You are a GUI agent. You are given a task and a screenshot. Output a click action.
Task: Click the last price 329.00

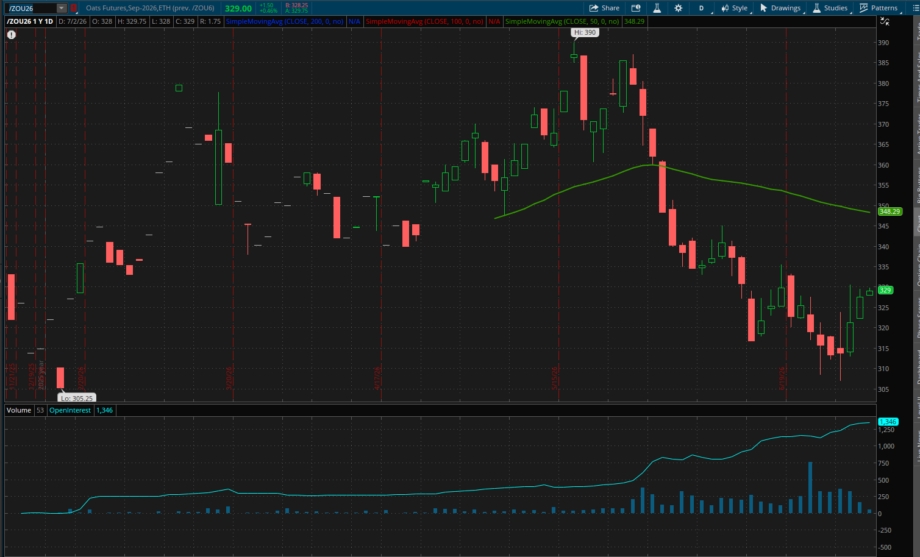[238, 9]
